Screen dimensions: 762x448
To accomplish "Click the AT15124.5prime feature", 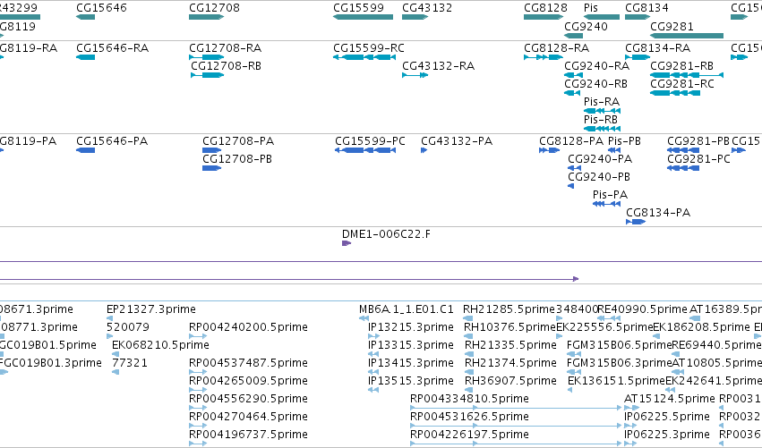I will click(632, 408).
